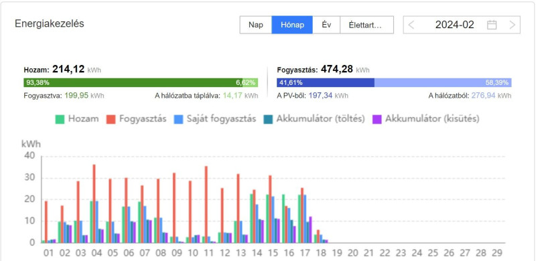Click the green yield bar for day 16
Viewport: 536px width, 261px height.
click(x=283, y=219)
